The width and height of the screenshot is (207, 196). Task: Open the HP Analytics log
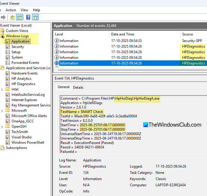tap(21, 79)
